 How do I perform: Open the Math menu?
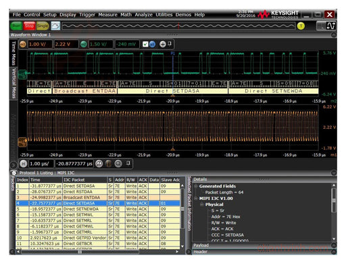pos(126,15)
